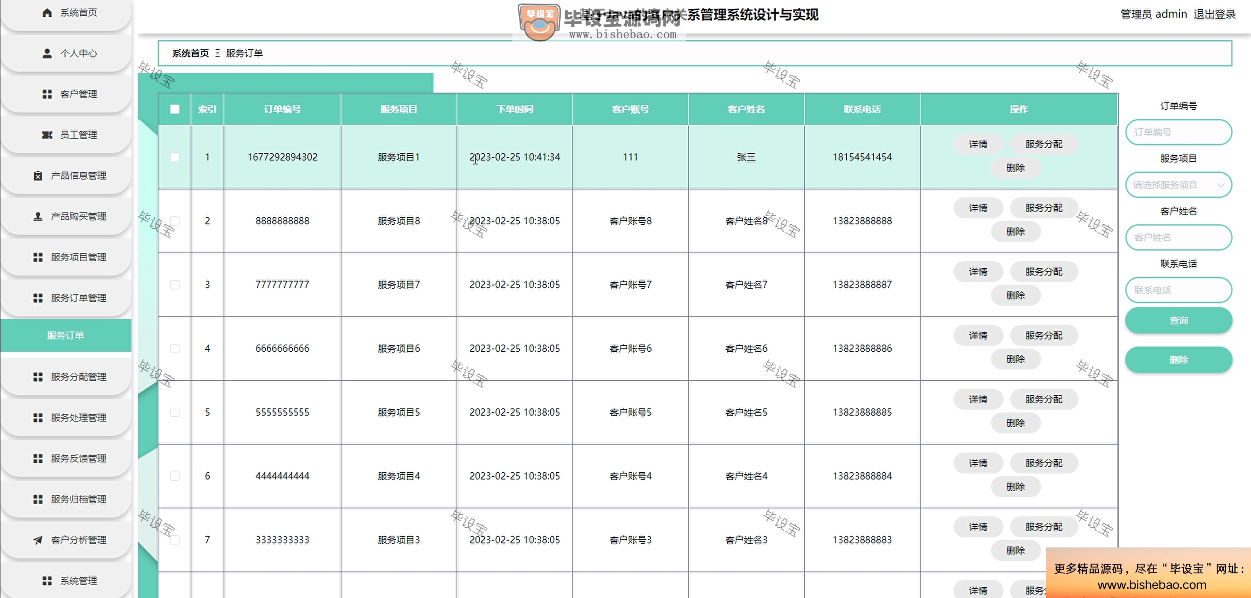Screen dimensions: 1251x598
Task: Click the grid icon beside 服务归档管理
Action: tap(38, 499)
